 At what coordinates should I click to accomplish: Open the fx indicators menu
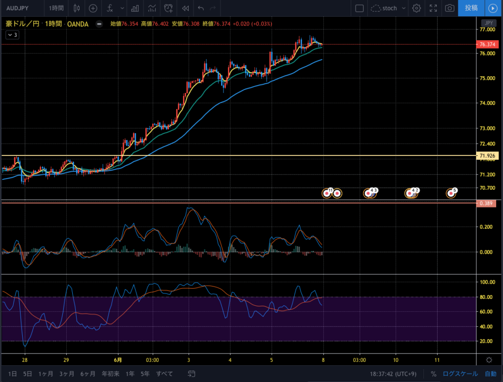tap(110, 8)
